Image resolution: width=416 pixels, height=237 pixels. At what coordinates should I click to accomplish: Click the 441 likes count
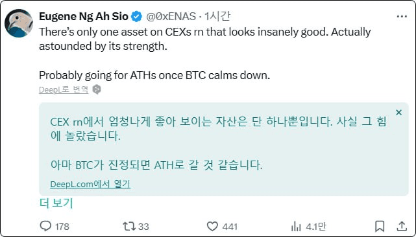[x=230, y=227]
